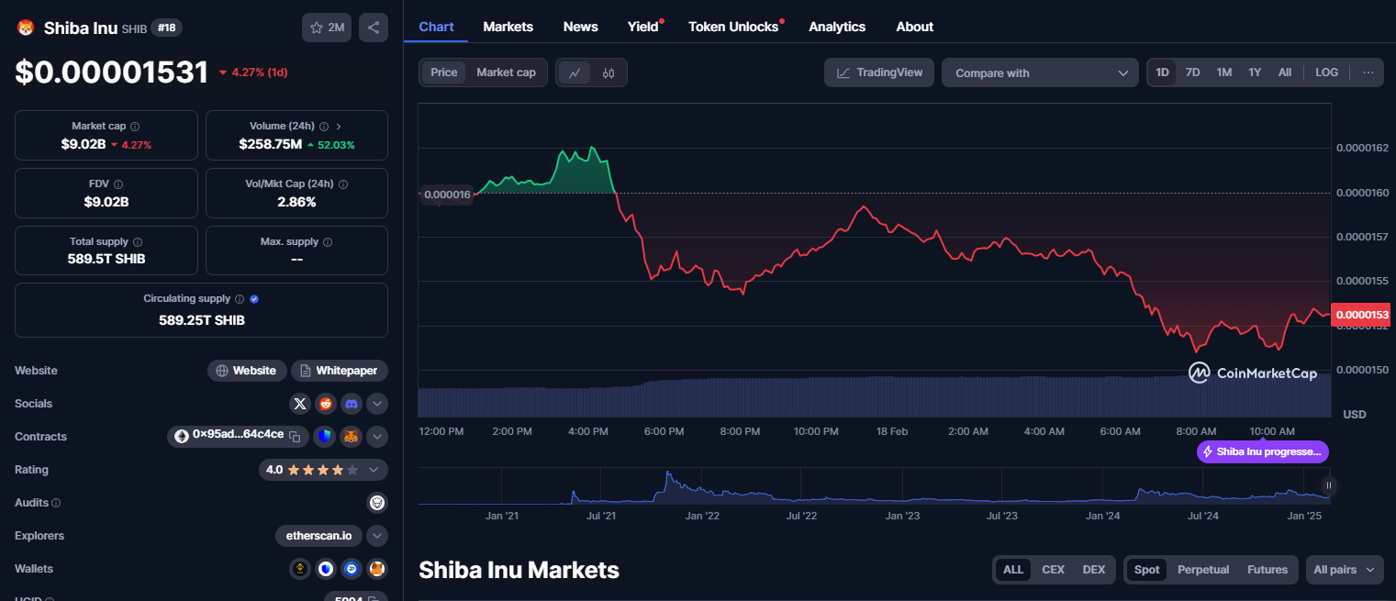Image resolution: width=1396 pixels, height=601 pixels.
Task: Set chart range to 1M
Action: (x=1224, y=72)
